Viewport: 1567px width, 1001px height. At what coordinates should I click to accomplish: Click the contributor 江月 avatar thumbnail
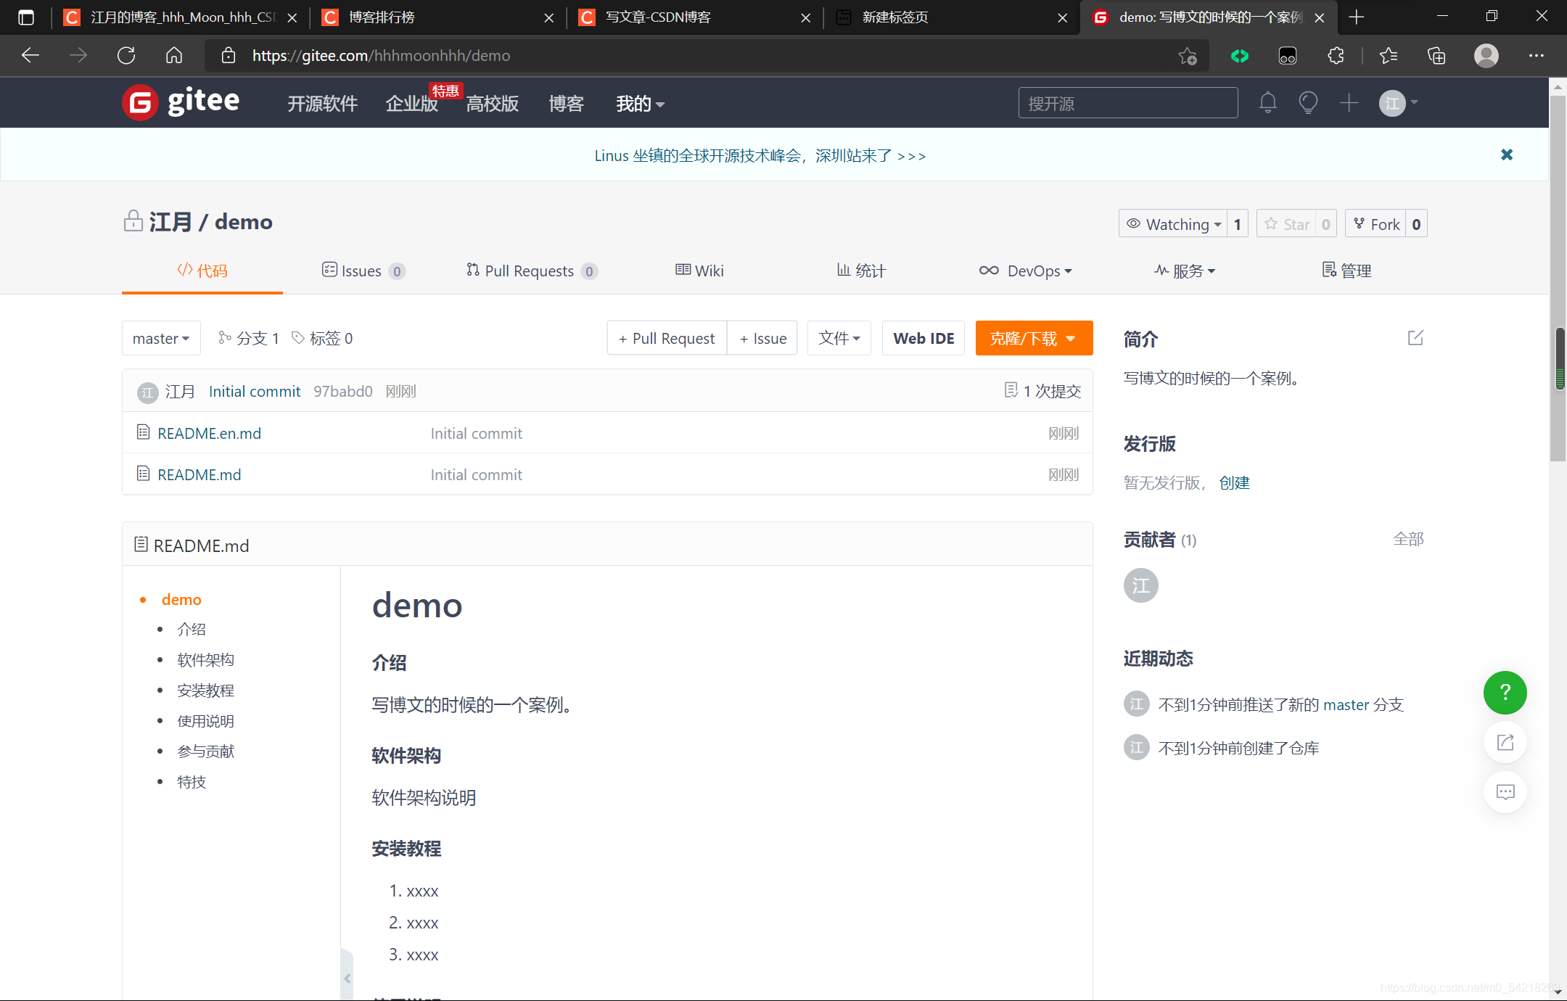point(1140,585)
